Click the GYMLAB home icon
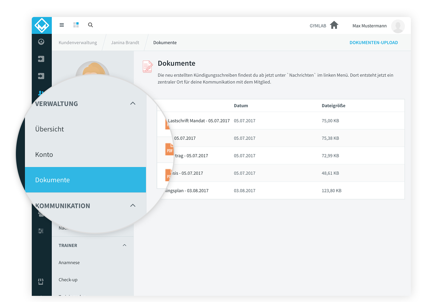446x302 pixels. (x=334, y=25)
